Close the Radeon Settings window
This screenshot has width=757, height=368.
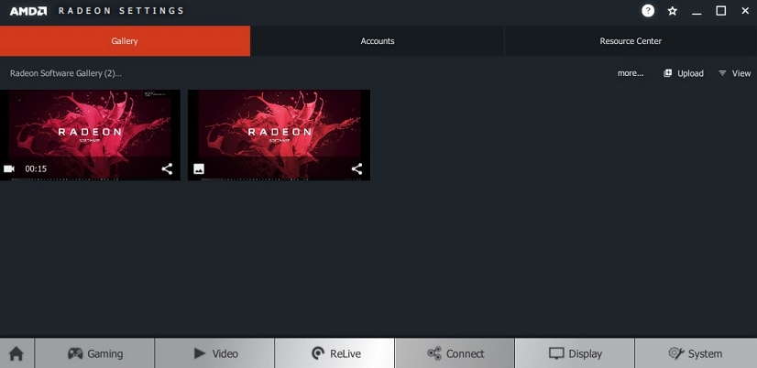(745, 11)
